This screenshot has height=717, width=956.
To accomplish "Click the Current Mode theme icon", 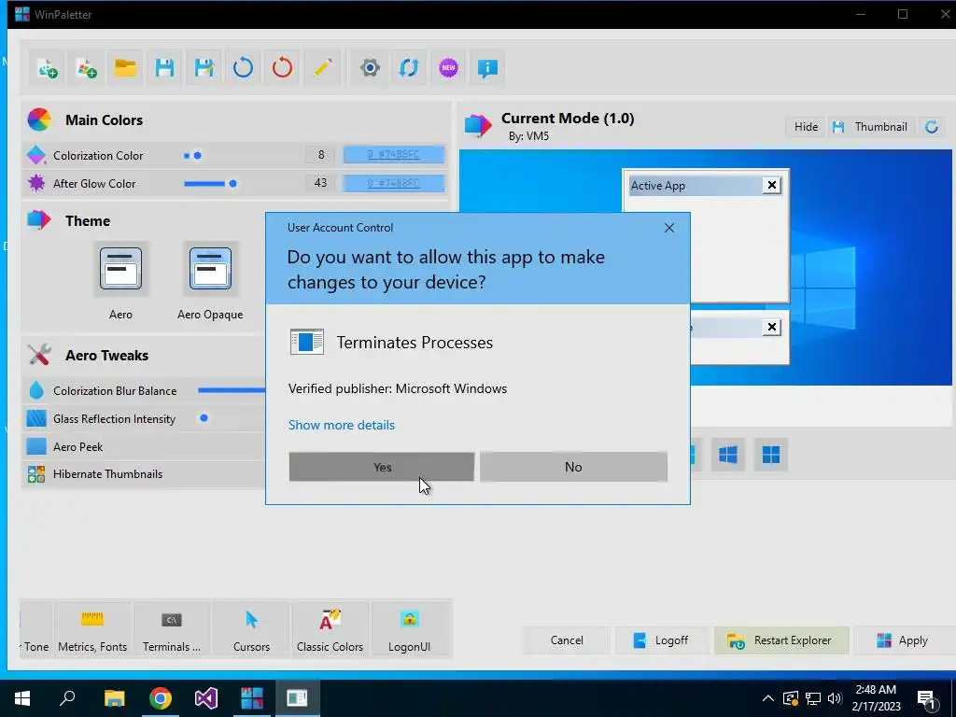I will click(x=478, y=125).
